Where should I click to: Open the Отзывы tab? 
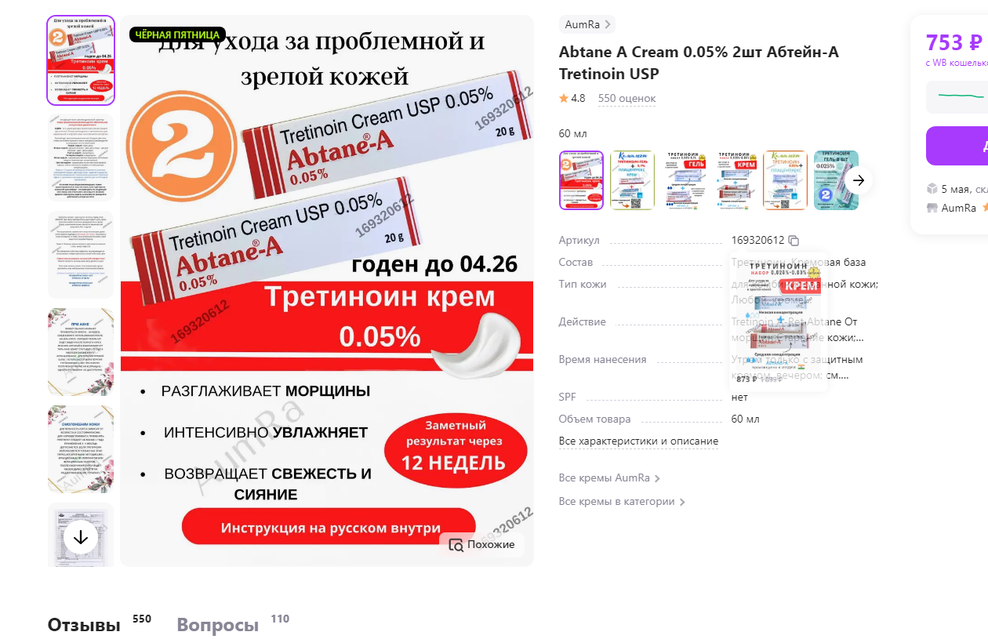pyautogui.click(x=84, y=626)
